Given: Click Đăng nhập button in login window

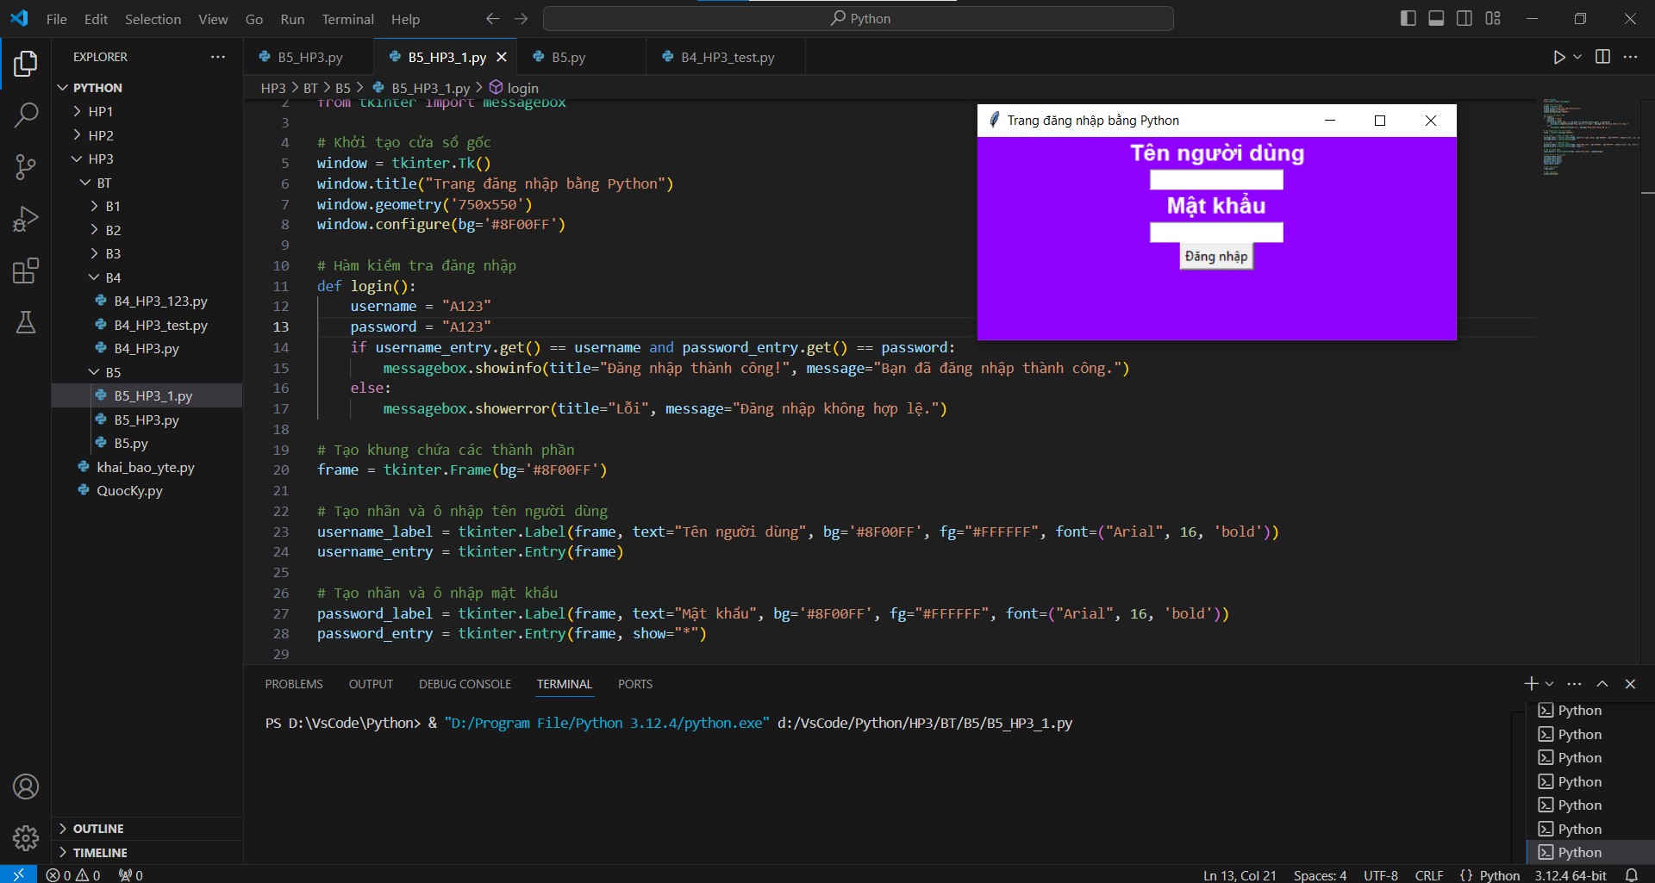Looking at the screenshot, I should pyautogui.click(x=1215, y=256).
